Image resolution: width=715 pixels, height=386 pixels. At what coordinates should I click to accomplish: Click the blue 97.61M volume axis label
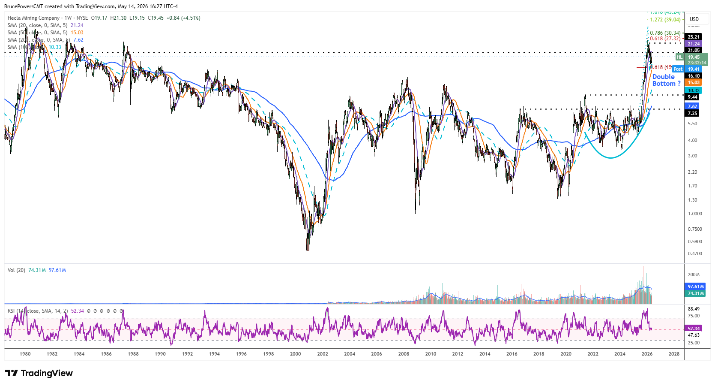pyautogui.click(x=695, y=286)
